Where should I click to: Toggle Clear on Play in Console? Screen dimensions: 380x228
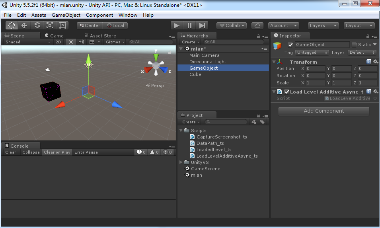point(57,152)
